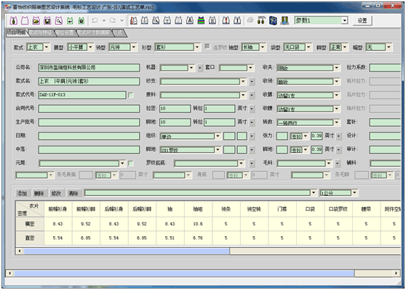The image size is (406, 290).
Task: Click the 添加 button
Action: 22,193
